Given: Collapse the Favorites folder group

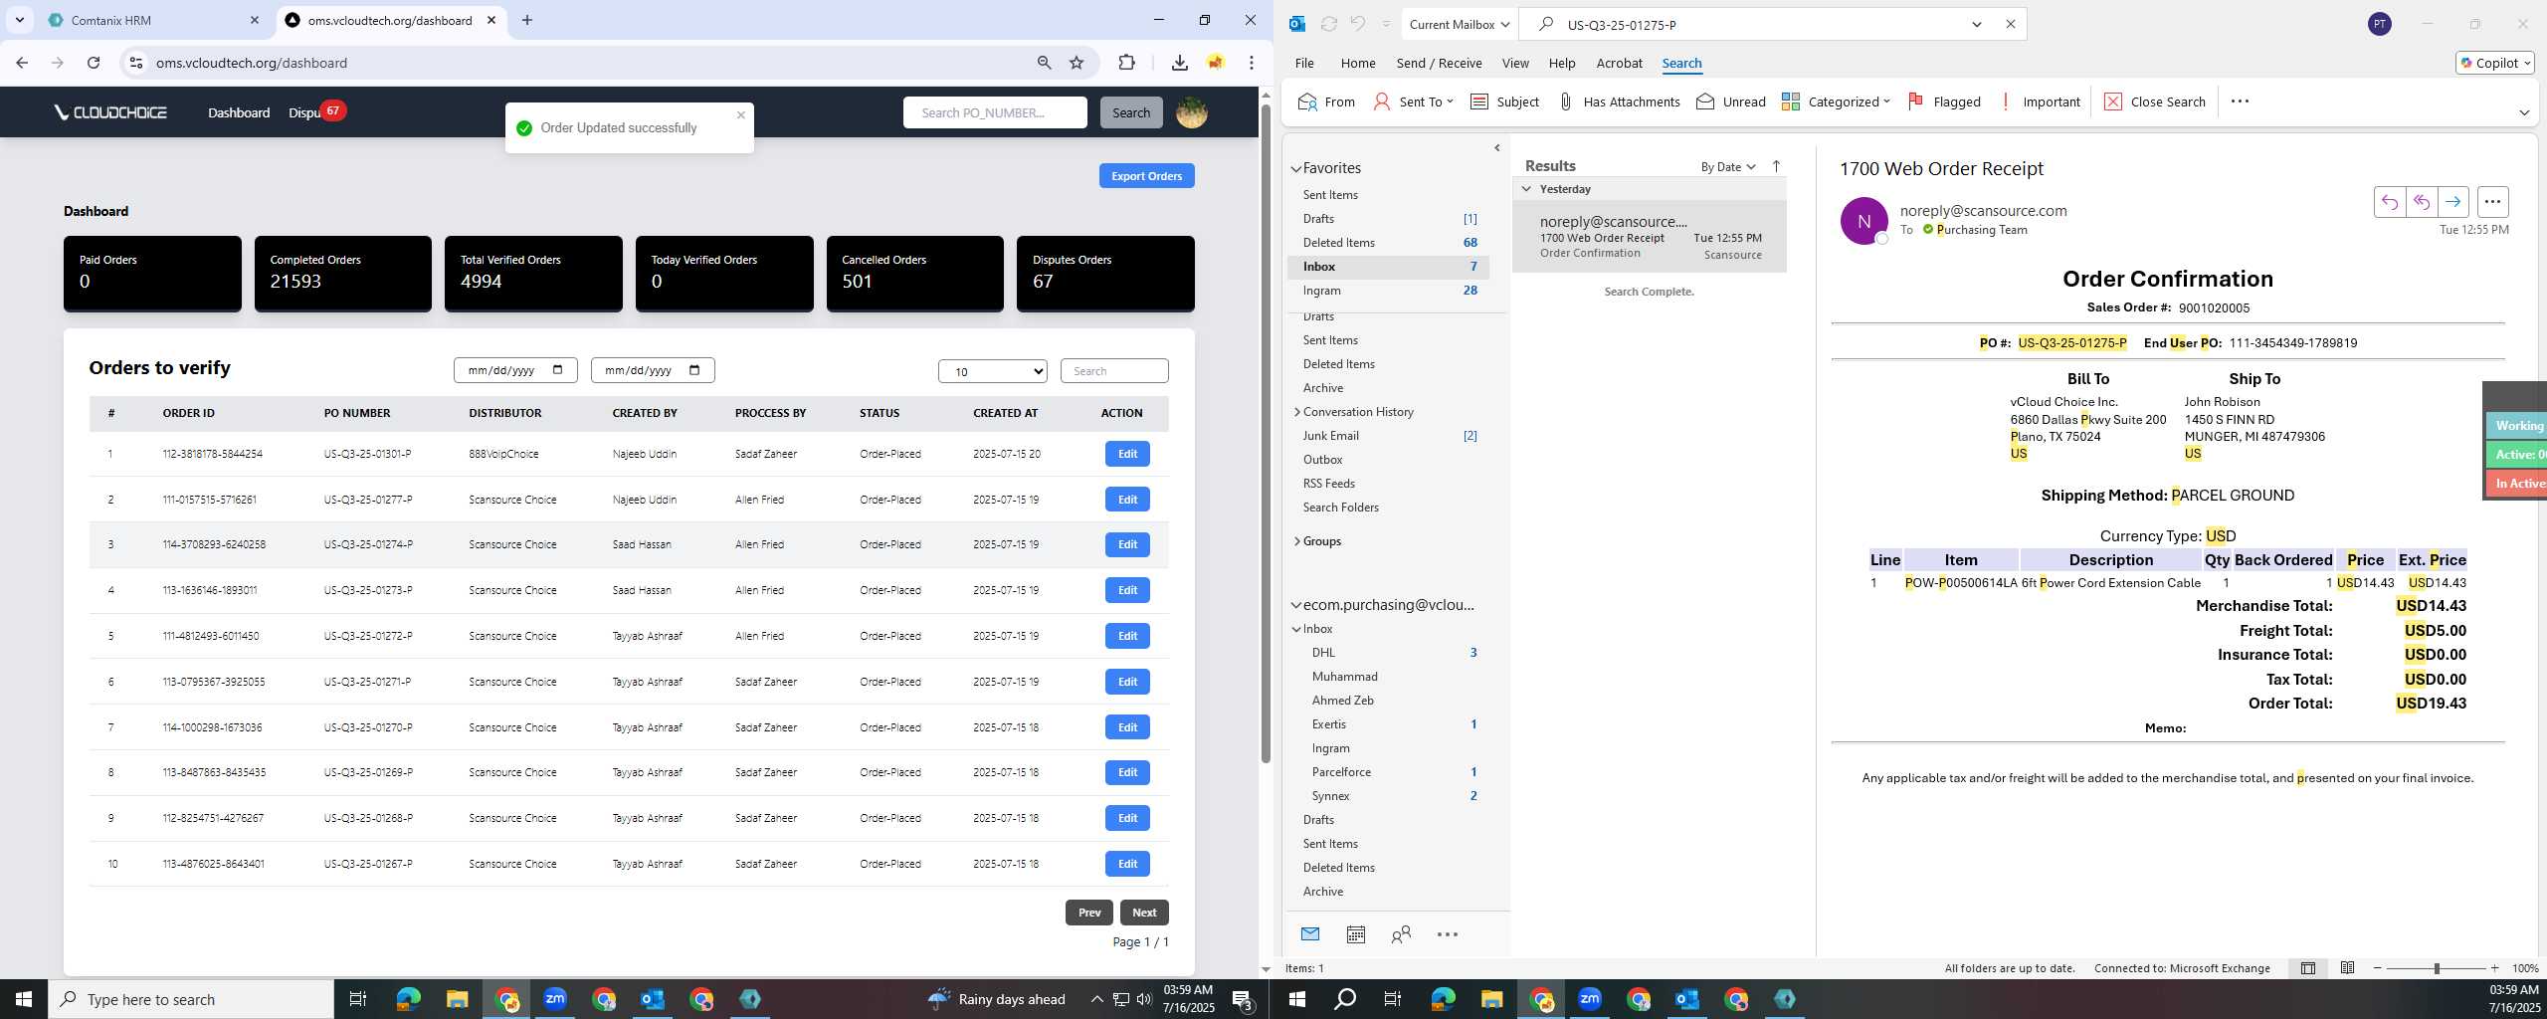Looking at the screenshot, I should 1296,169.
